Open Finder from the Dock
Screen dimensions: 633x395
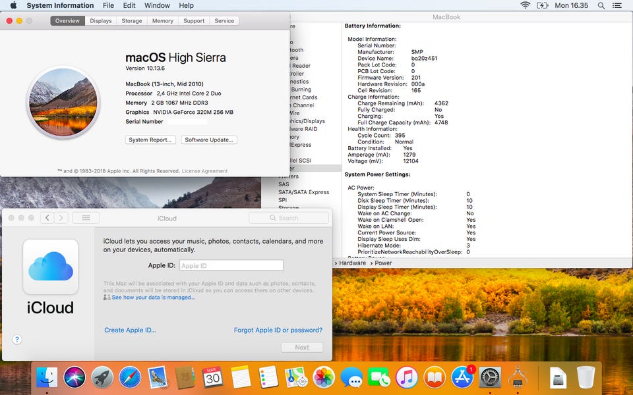pyautogui.click(x=47, y=378)
